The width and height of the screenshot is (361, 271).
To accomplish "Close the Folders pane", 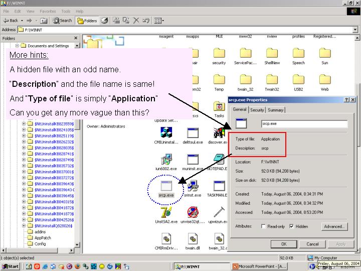I will (76, 38).
